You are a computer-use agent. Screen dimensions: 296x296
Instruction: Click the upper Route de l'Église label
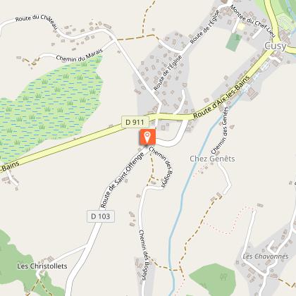point(204,27)
